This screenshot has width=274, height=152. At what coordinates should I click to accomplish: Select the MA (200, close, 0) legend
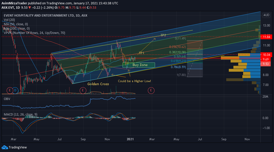tap(17, 29)
